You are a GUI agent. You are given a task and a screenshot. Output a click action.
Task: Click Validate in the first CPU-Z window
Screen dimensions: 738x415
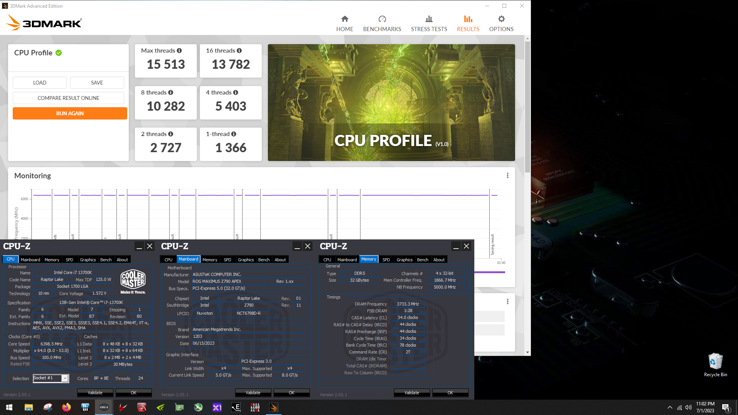pos(95,393)
